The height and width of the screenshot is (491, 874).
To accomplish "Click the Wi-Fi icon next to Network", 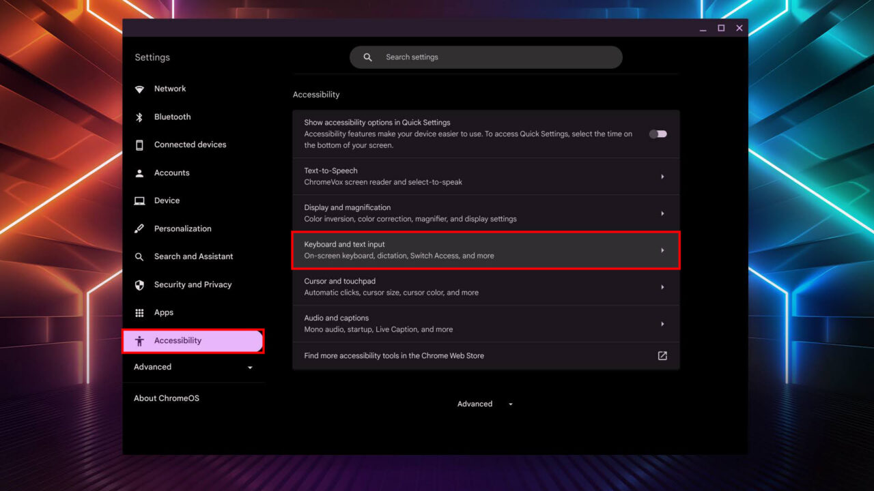I will 139,89.
